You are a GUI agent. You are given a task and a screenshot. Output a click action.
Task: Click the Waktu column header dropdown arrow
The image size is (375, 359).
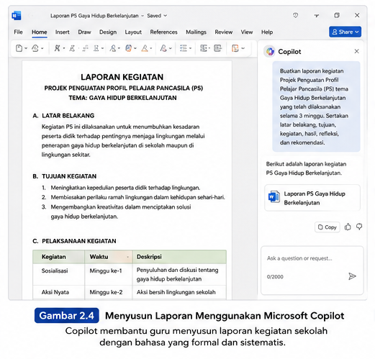click(127, 257)
